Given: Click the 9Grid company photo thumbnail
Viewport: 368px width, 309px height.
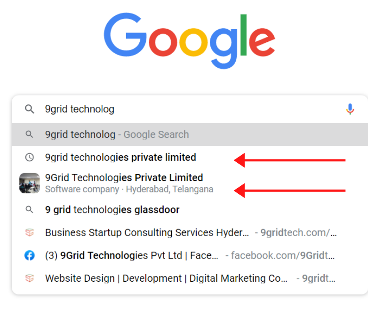Looking at the screenshot, I should [x=30, y=183].
